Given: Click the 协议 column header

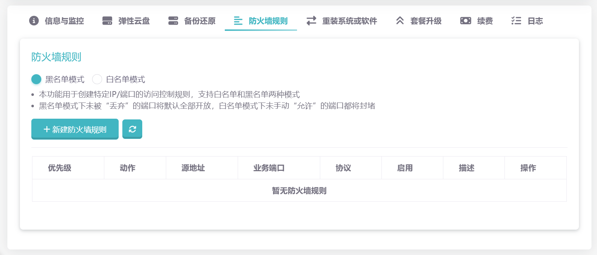Looking at the screenshot, I should 343,168.
